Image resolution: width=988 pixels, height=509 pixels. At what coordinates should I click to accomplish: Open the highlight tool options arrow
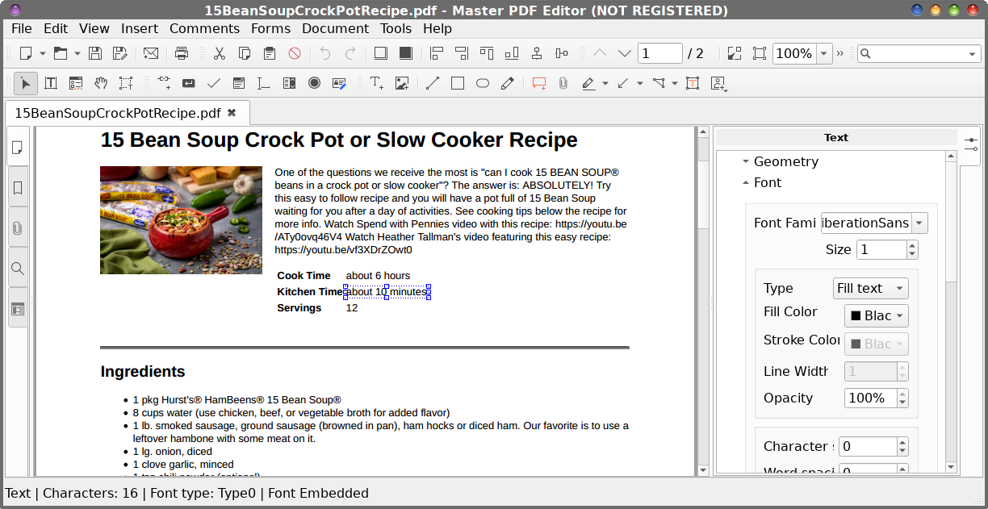(x=605, y=83)
